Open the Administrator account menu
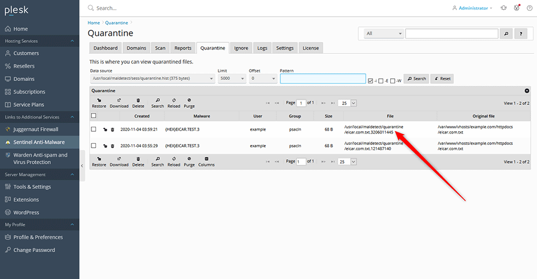 click(x=472, y=8)
